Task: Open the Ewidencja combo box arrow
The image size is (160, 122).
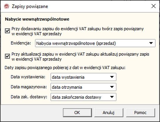Action: tap(151, 43)
